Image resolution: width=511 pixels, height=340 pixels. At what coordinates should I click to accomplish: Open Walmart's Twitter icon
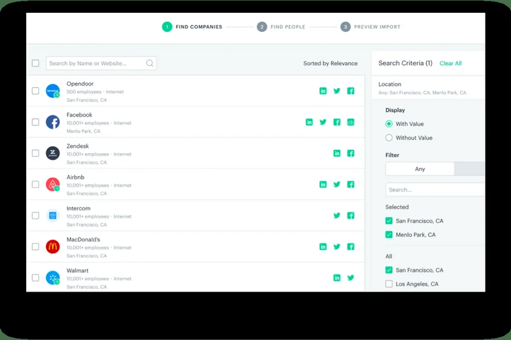351,278
